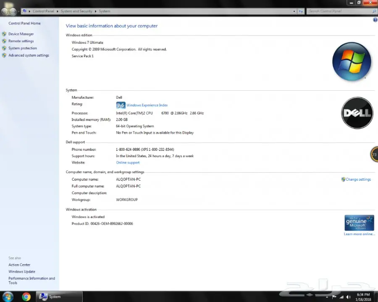
Task: Click Change settings for computer name
Action: click(358, 179)
